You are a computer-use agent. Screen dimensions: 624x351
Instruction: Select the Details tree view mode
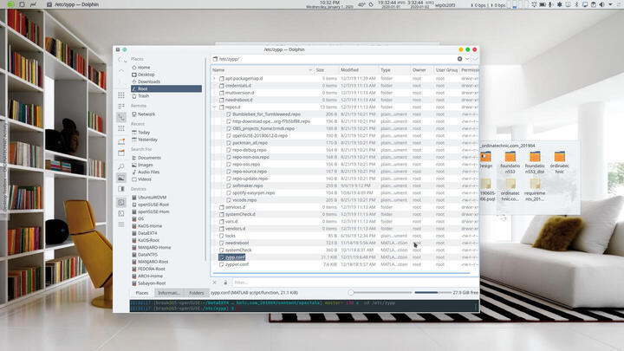point(121,117)
